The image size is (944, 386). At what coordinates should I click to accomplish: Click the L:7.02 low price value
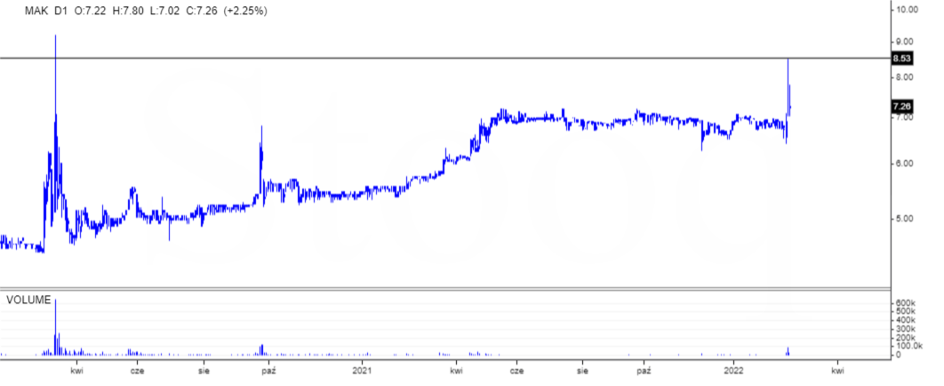164,11
